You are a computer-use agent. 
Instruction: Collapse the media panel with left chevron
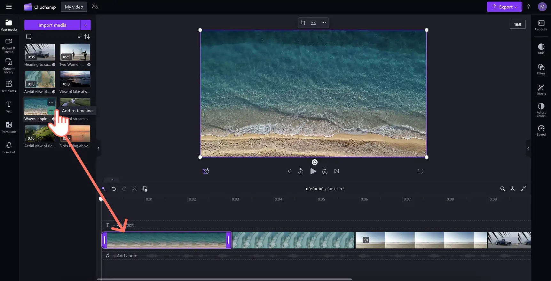pyautogui.click(x=98, y=148)
